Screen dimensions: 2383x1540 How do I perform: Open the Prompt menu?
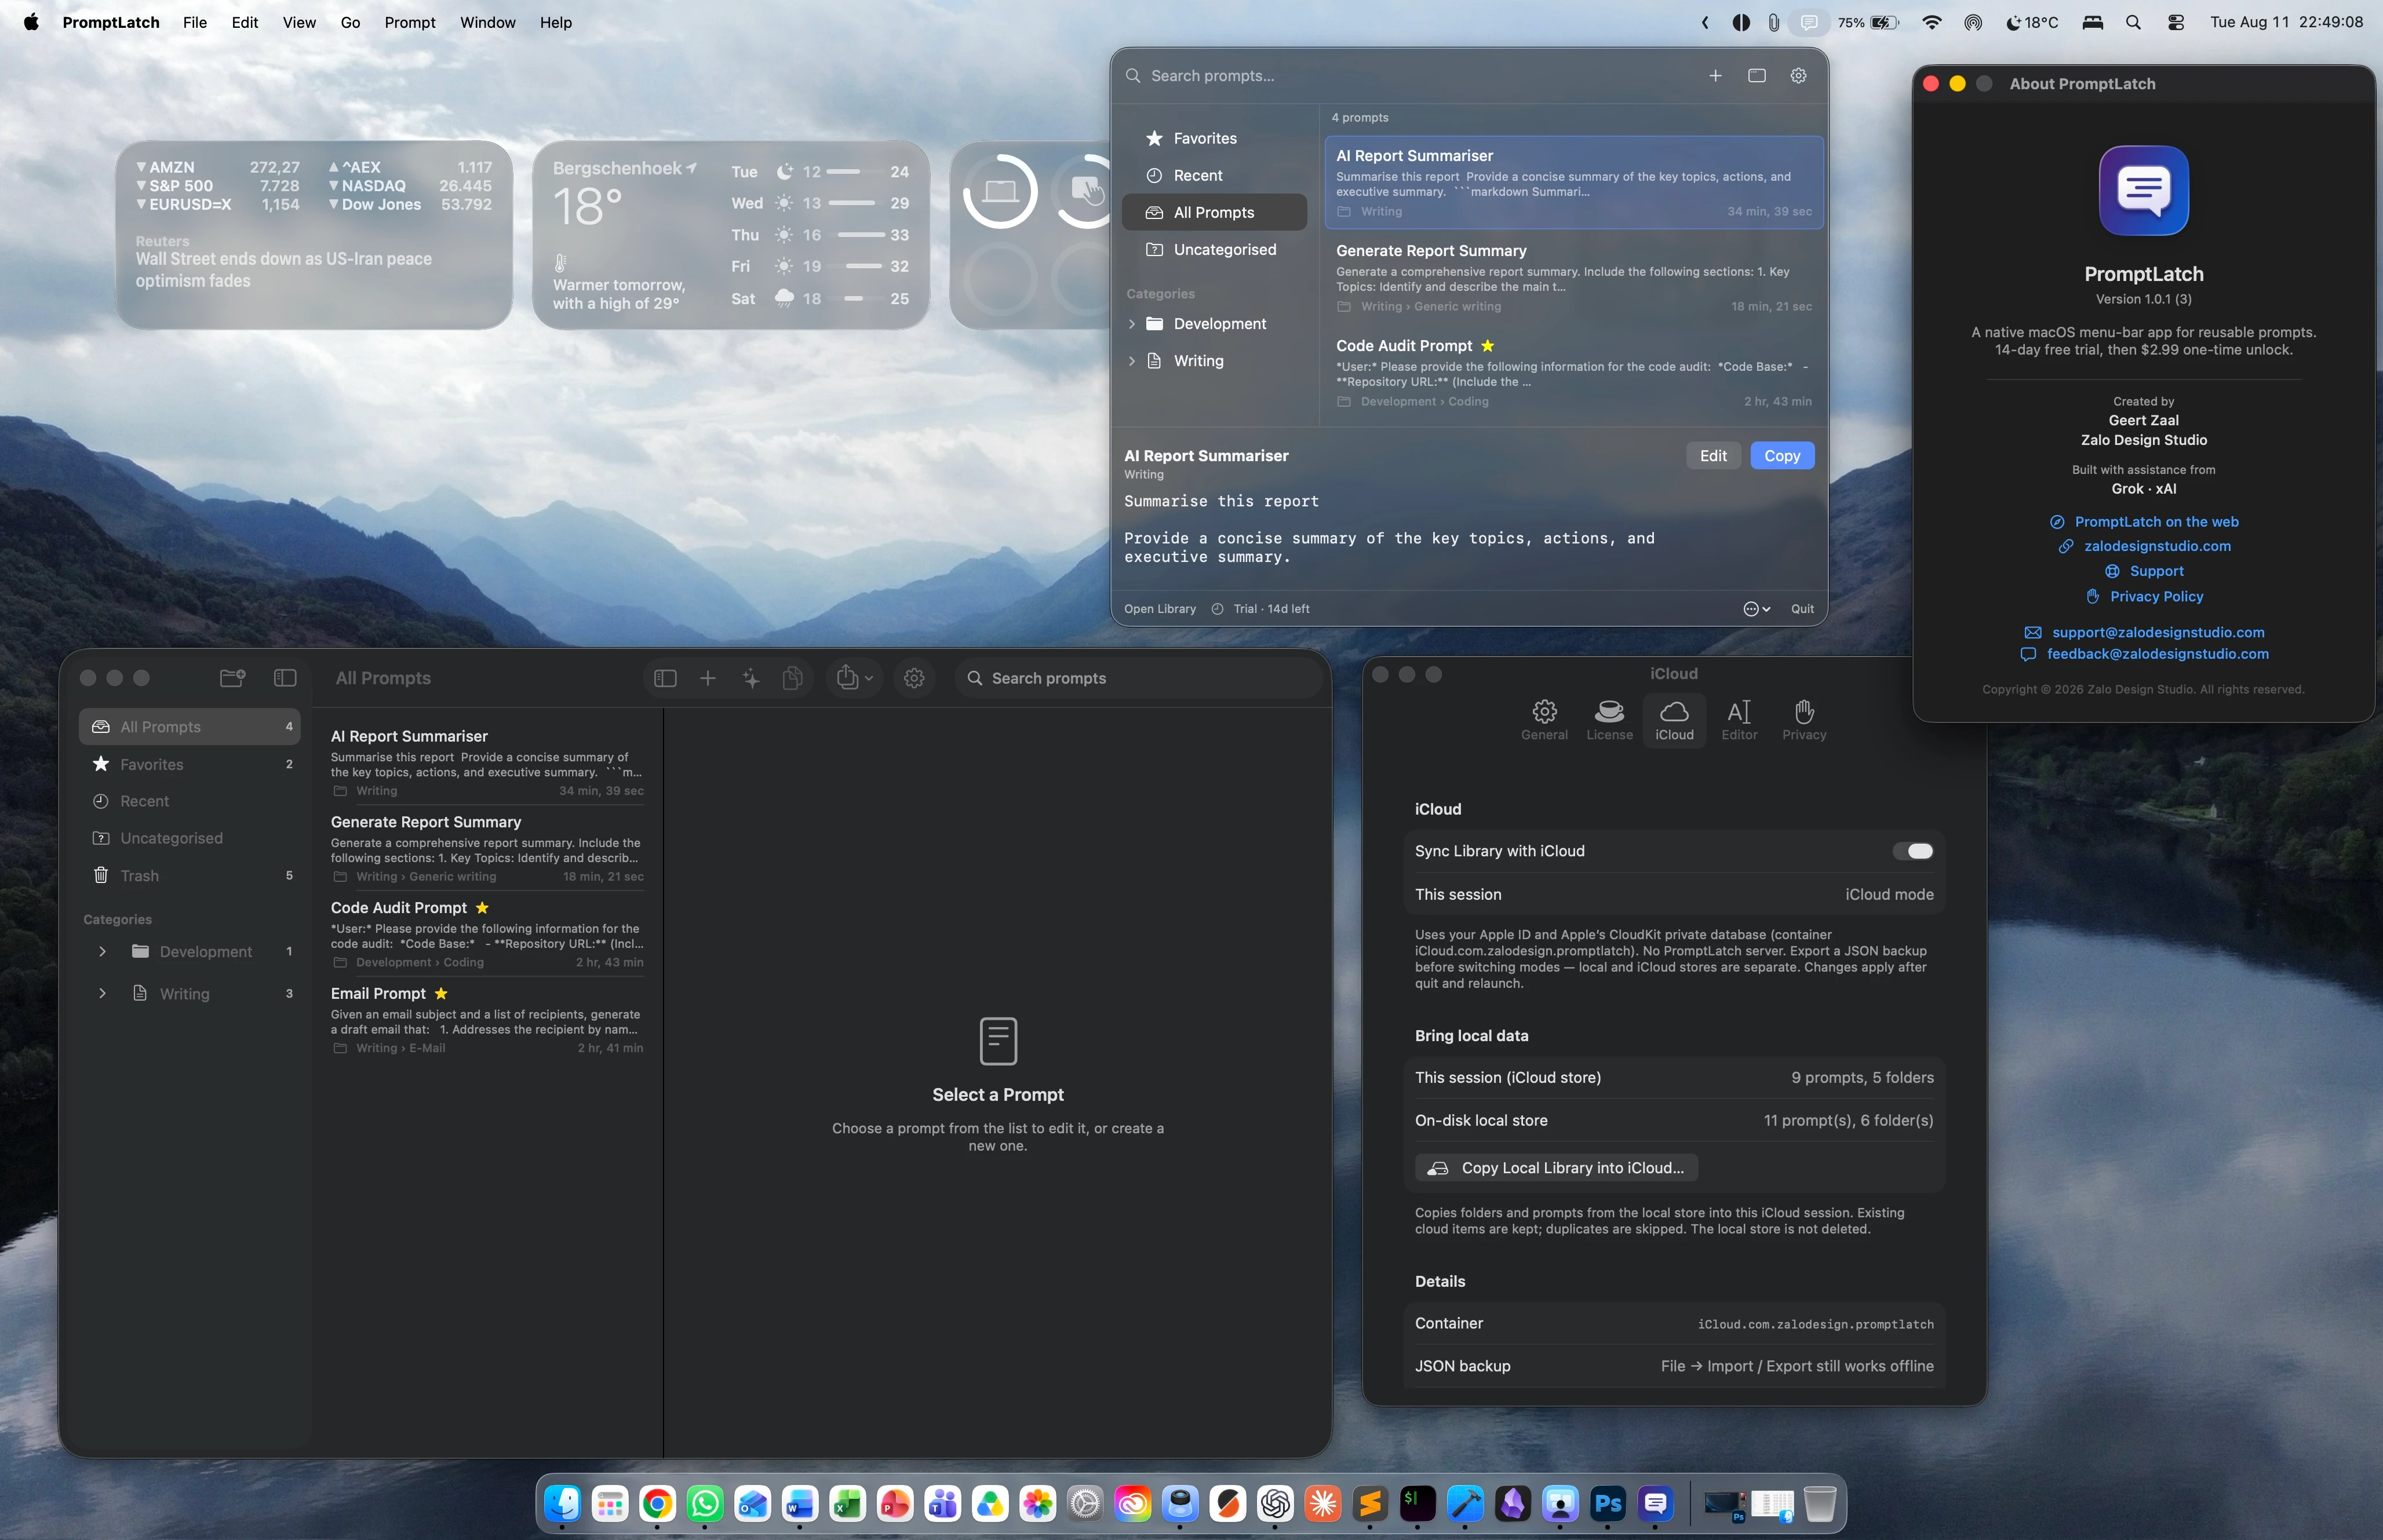click(x=410, y=22)
